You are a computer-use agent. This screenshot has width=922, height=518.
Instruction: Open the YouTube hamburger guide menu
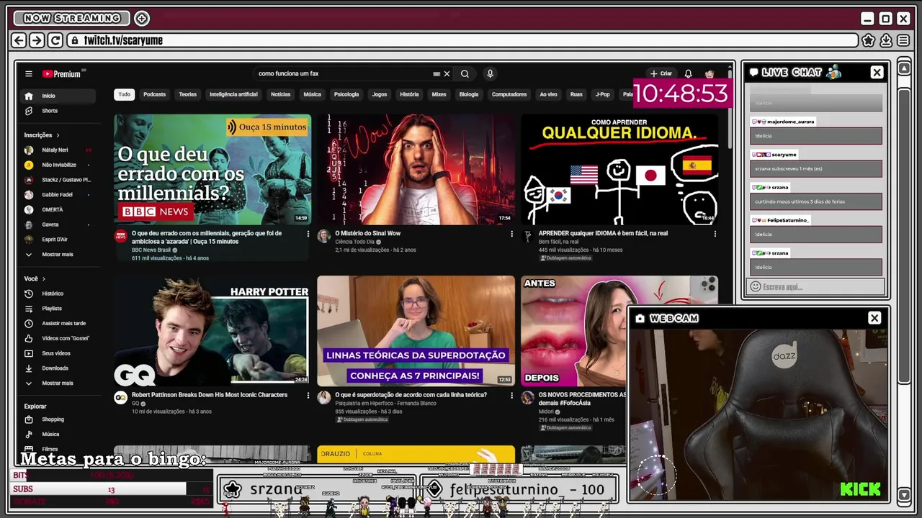coord(29,73)
